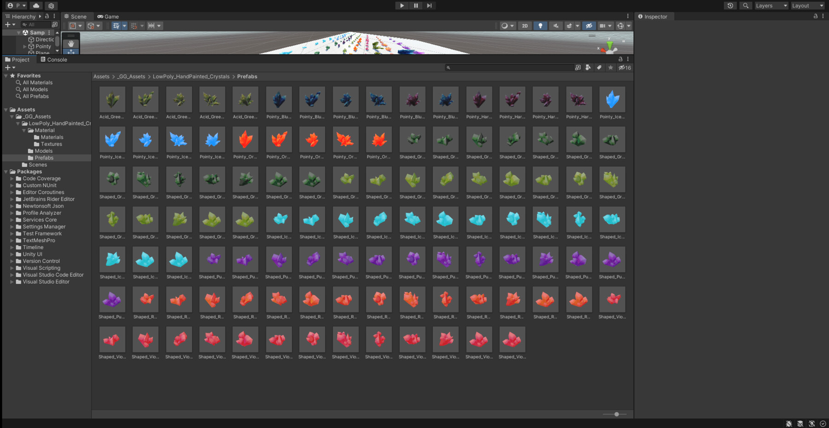
Task: Toggle favorites star filter in Project search
Action: (x=611, y=67)
